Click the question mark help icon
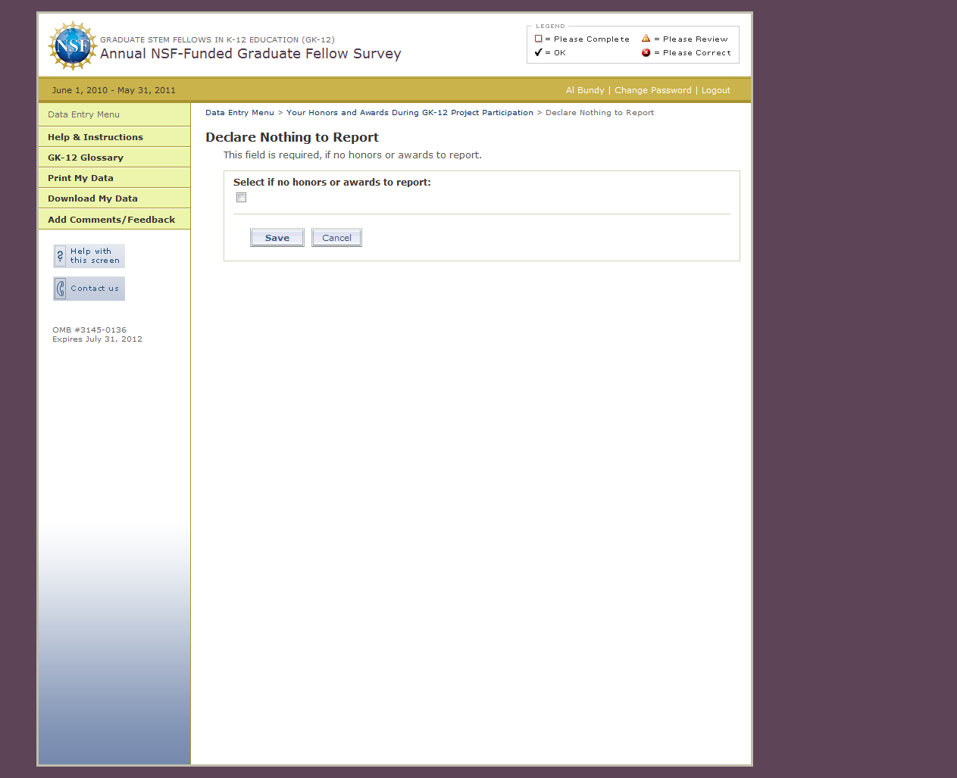This screenshot has width=957, height=778. (61, 256)
